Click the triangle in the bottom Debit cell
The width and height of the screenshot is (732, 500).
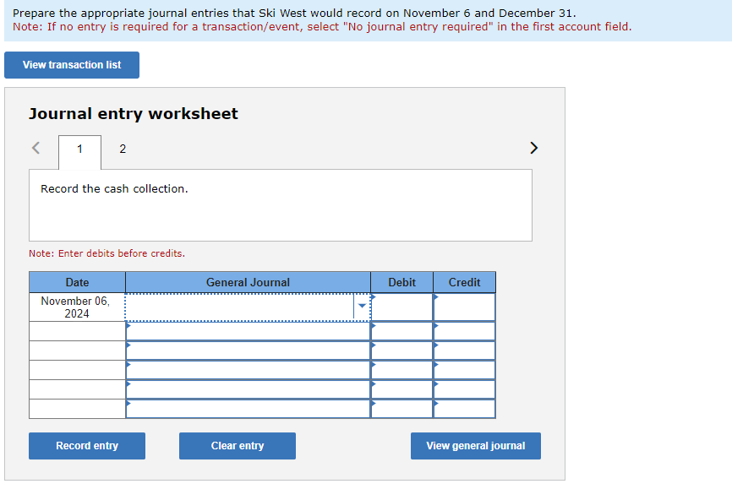[374, 402]
